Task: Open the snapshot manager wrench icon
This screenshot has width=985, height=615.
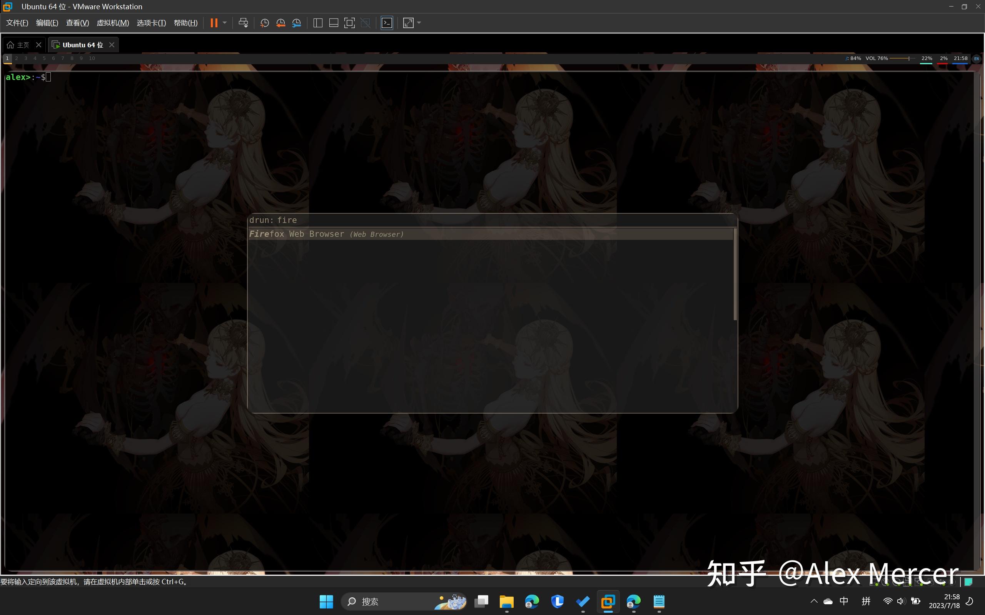Action: click(x=297, y=23)
